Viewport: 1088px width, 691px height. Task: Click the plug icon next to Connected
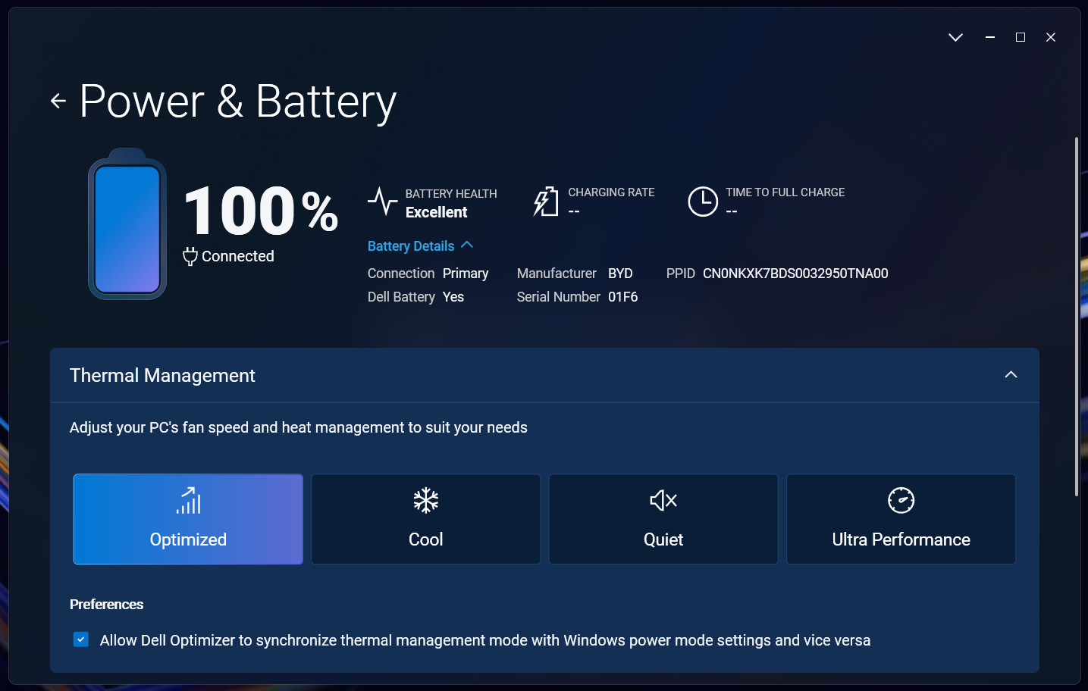[190, 256]
